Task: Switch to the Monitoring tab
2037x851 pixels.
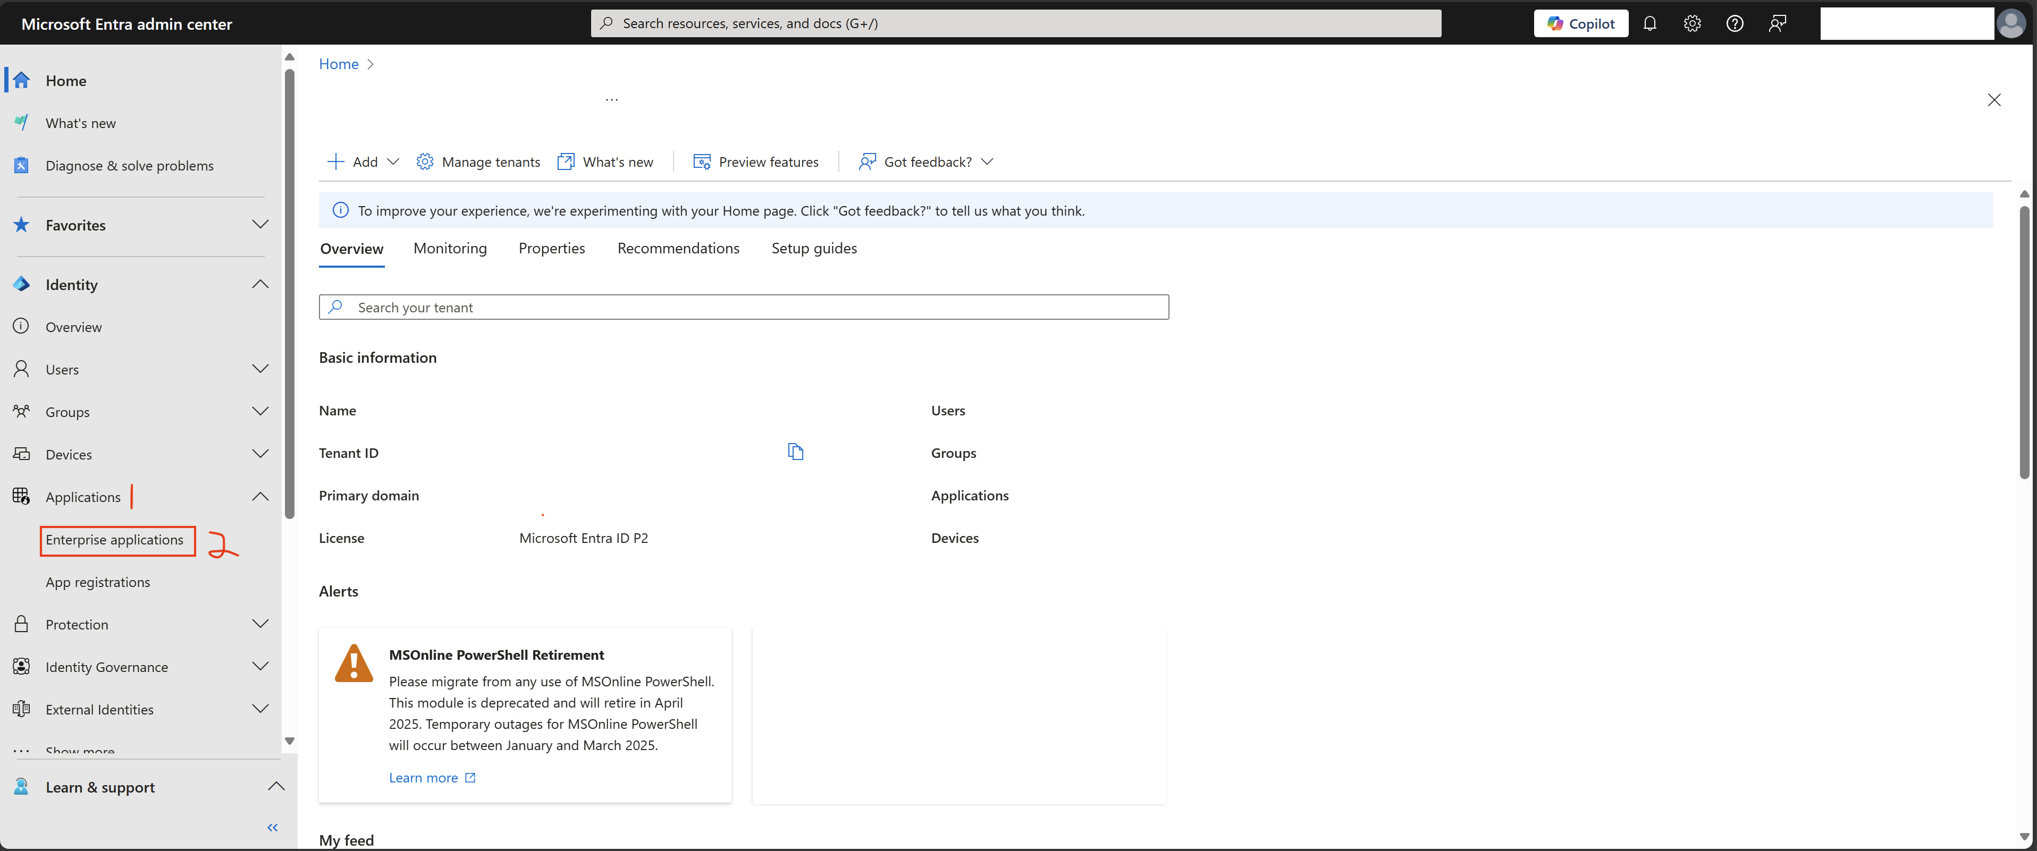Action: tap(450, 248)
